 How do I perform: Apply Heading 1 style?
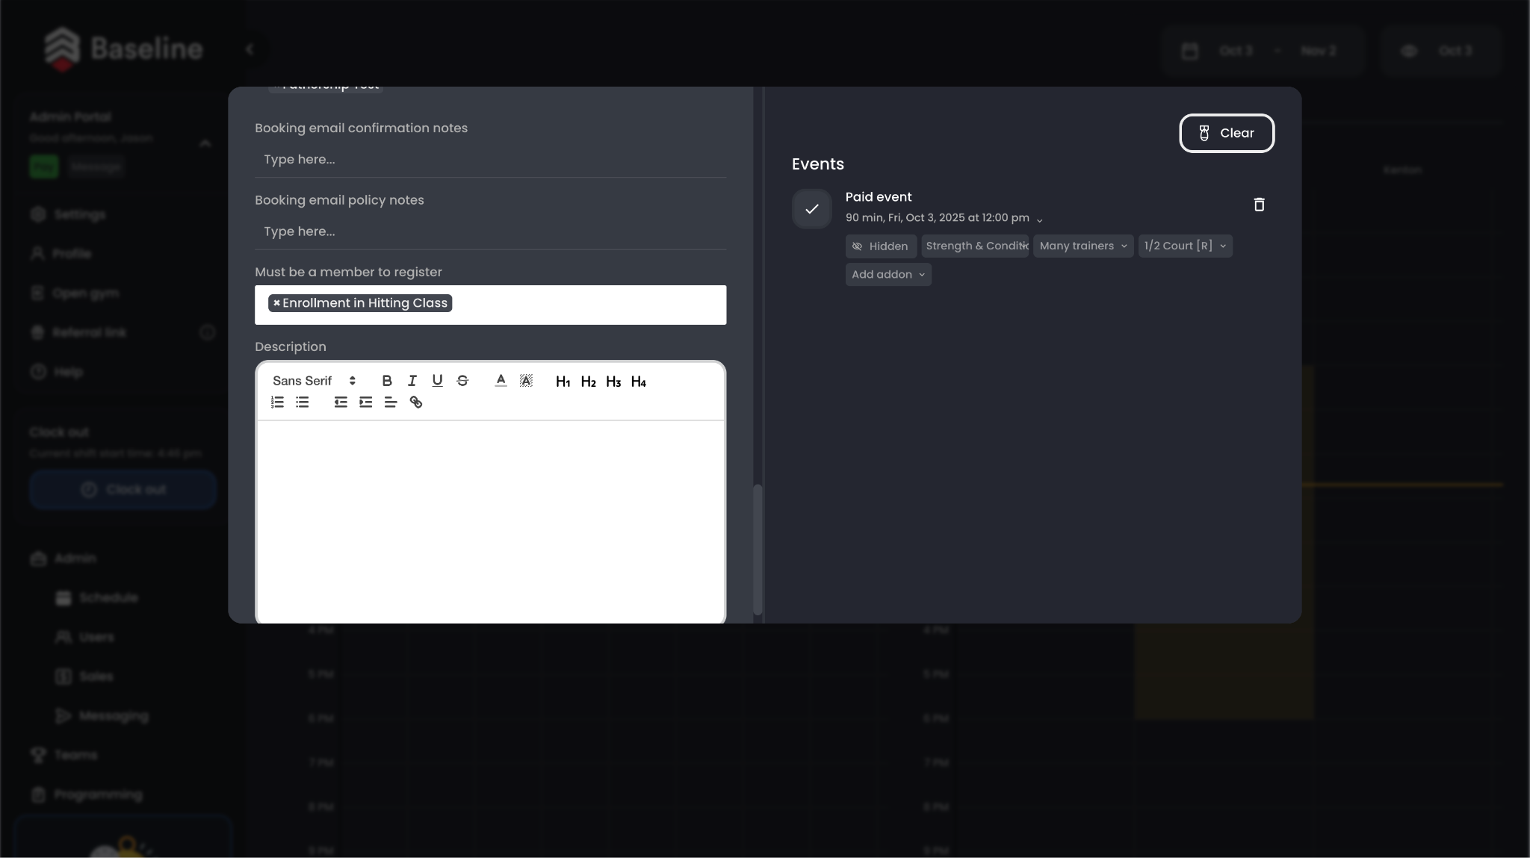click(x=563, y=382)
